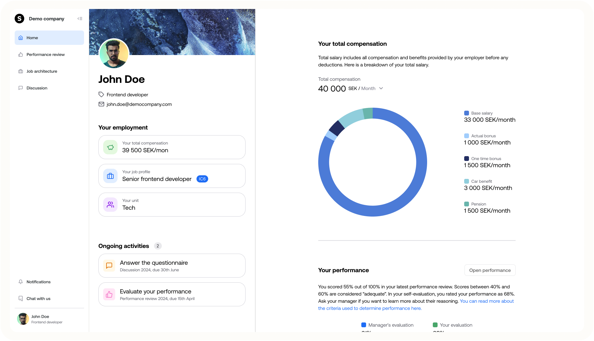Click the orange questionnaire chat icon
Viewport: 594px width, 341px height.
coord(109,266)
